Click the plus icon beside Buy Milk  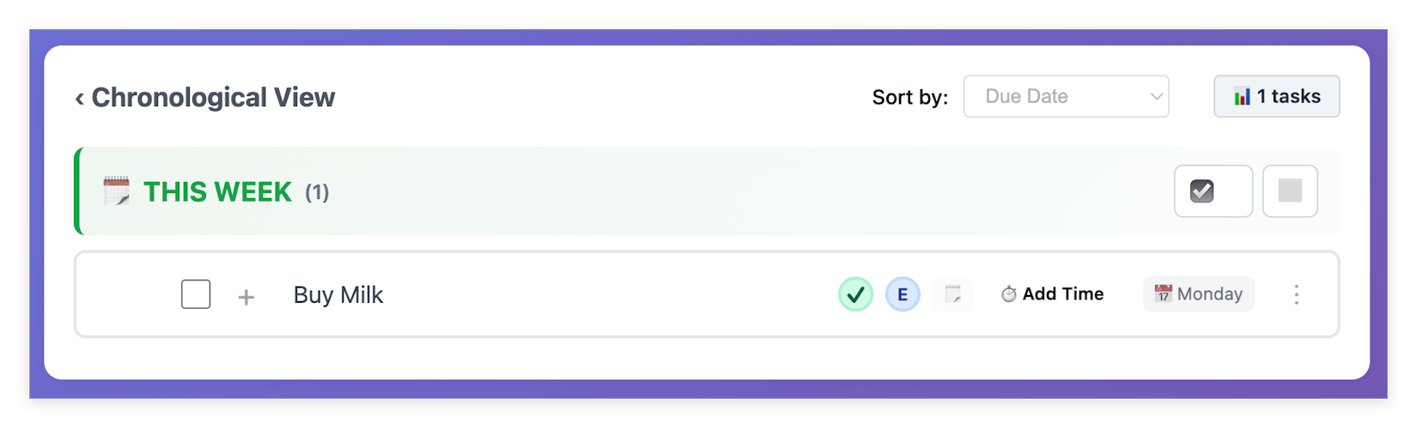[246, 297]
